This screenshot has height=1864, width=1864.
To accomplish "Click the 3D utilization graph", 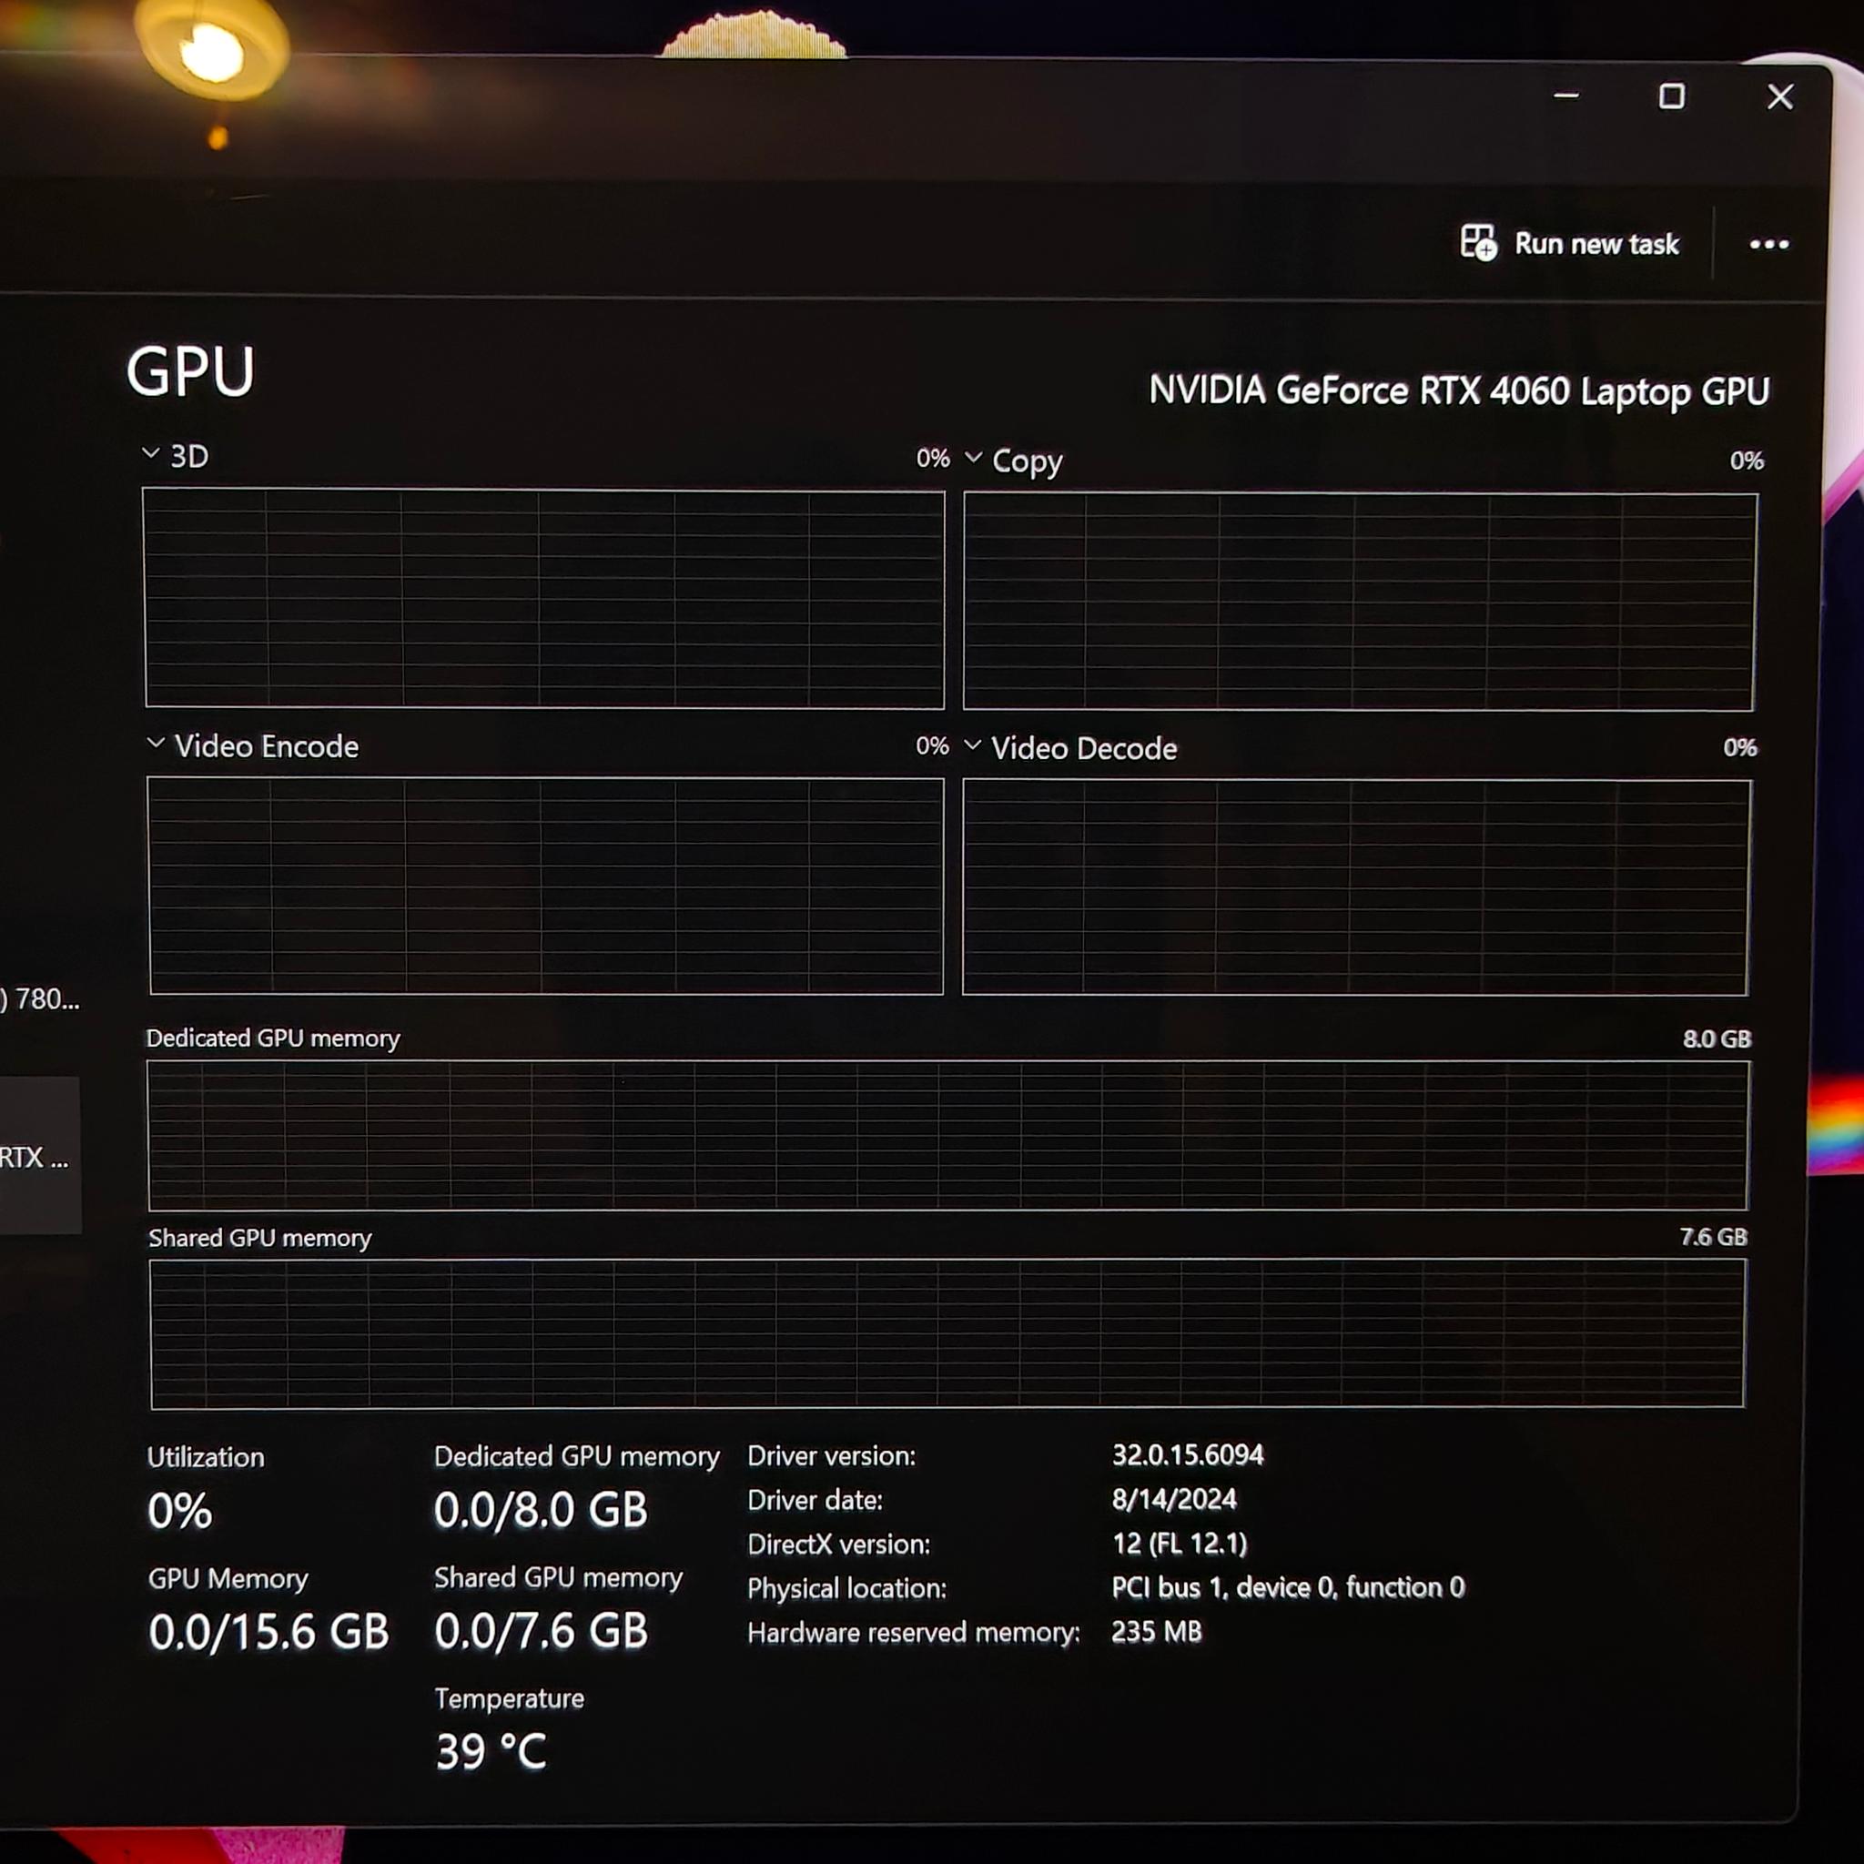I will 544,598.
